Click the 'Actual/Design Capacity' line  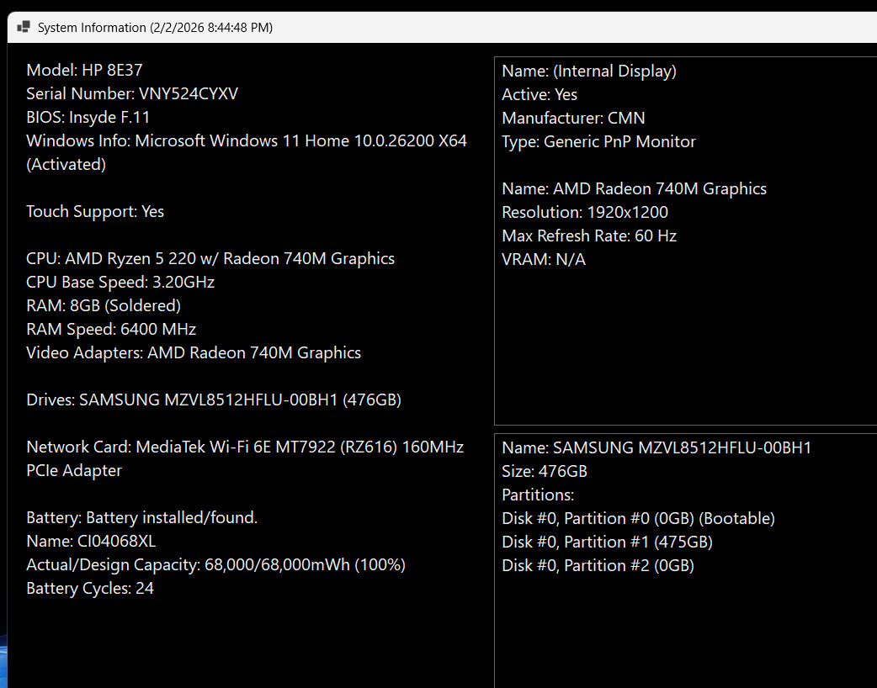tap(216, 564)
